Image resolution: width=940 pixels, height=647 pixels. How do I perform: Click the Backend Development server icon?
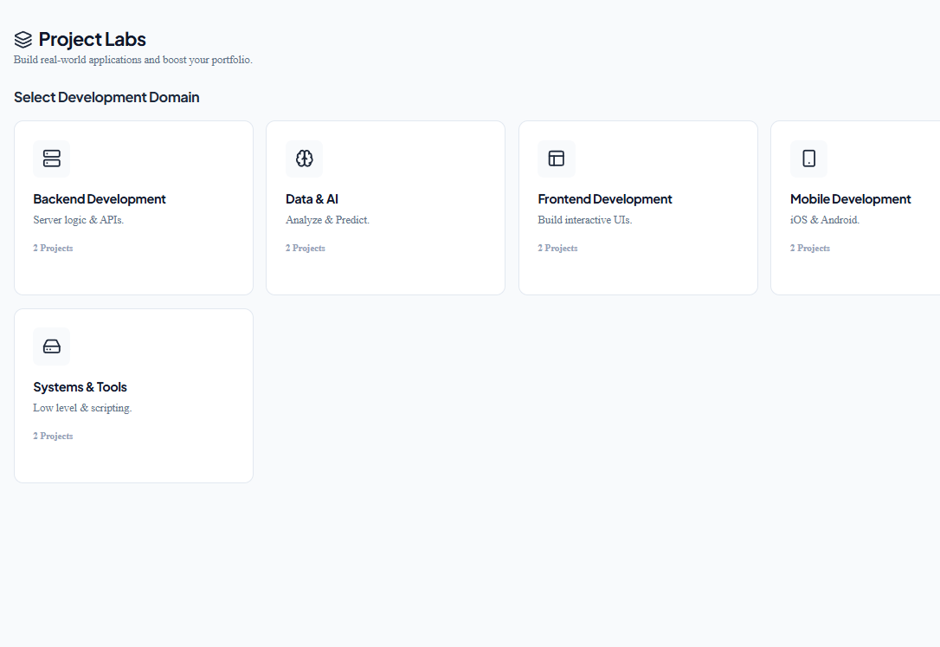(x=52, y=159)
